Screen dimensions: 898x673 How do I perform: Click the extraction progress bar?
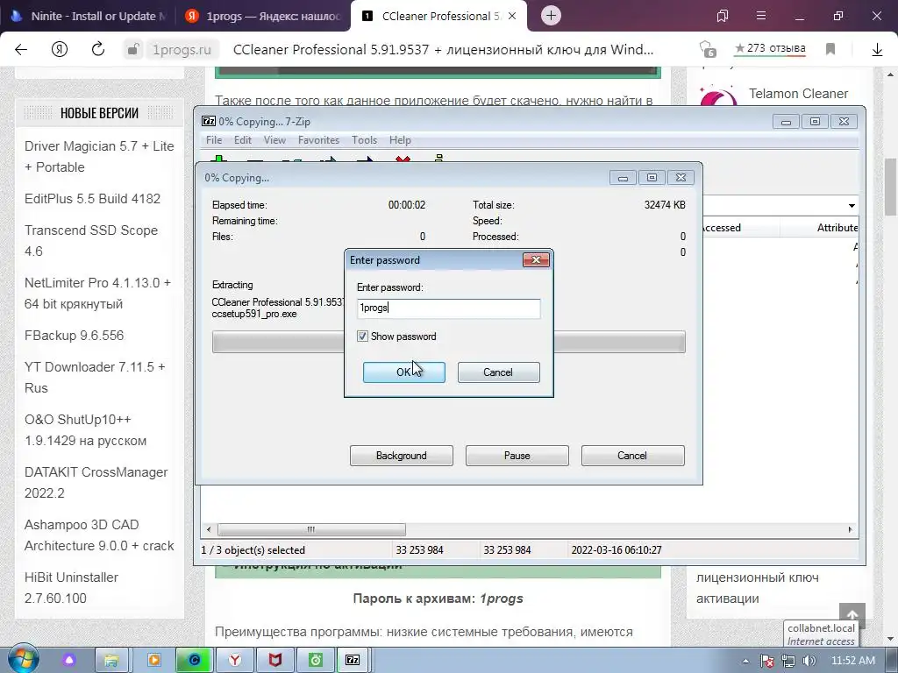click(x=448, y=342)
